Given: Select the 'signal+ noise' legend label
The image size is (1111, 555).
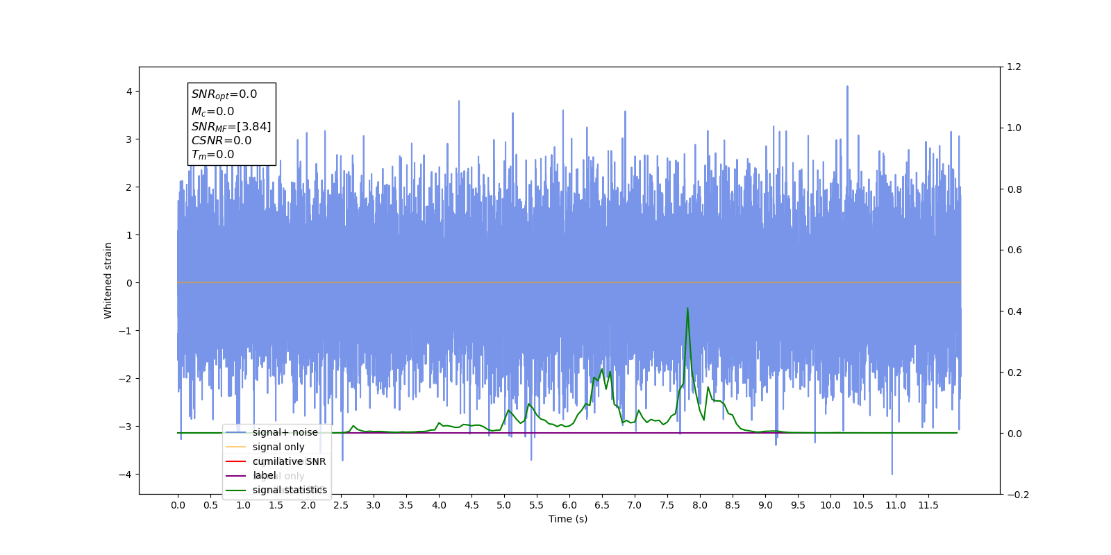Looking at the screenshot, I should coord(285,432).
